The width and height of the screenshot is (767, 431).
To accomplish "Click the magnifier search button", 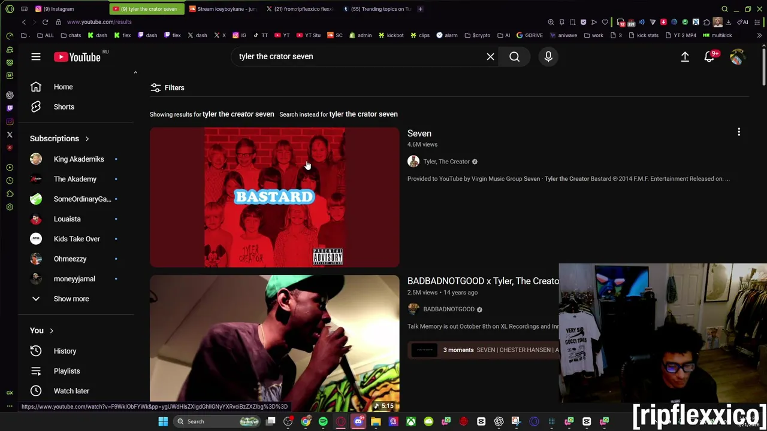I will pyautogui.click(x=514, y=56).
